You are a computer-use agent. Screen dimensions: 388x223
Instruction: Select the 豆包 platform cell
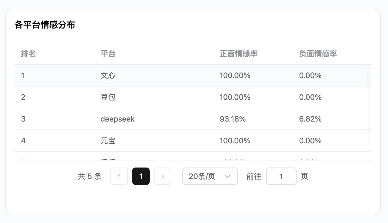[108, 97]
